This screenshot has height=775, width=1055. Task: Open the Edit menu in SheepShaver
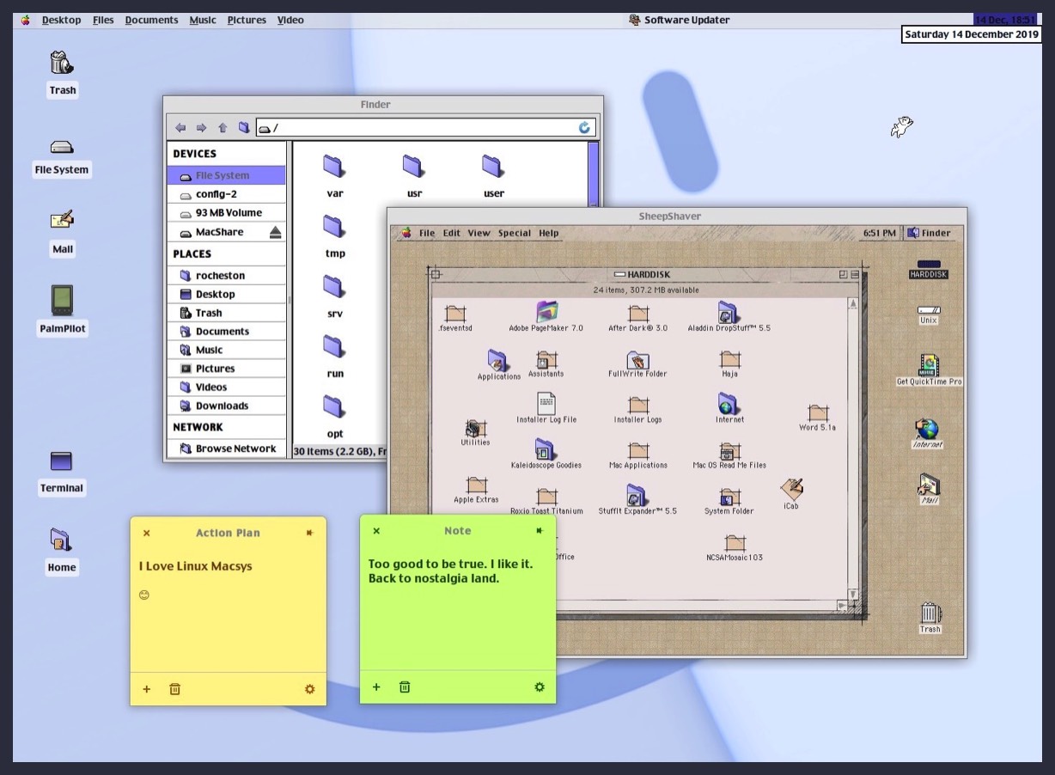tap(452, 233)
